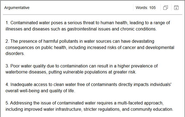The height and width of the screenshot is (117, 185).
Task: Click 'disorders.' ending the second point
Action: (15, 54)
